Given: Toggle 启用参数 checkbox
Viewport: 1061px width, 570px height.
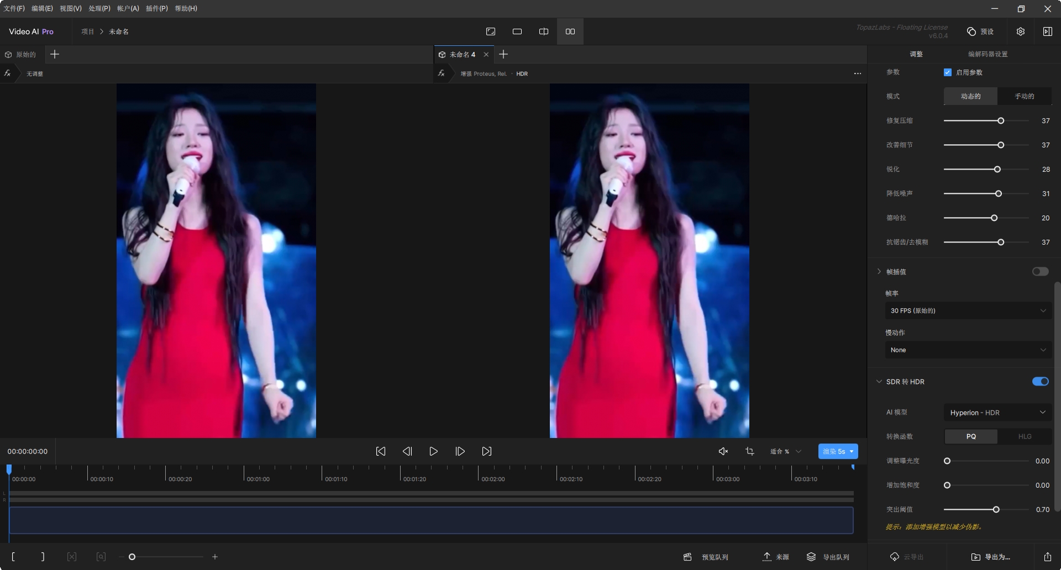Looking at the screenshot, I should tap(948, 72).
